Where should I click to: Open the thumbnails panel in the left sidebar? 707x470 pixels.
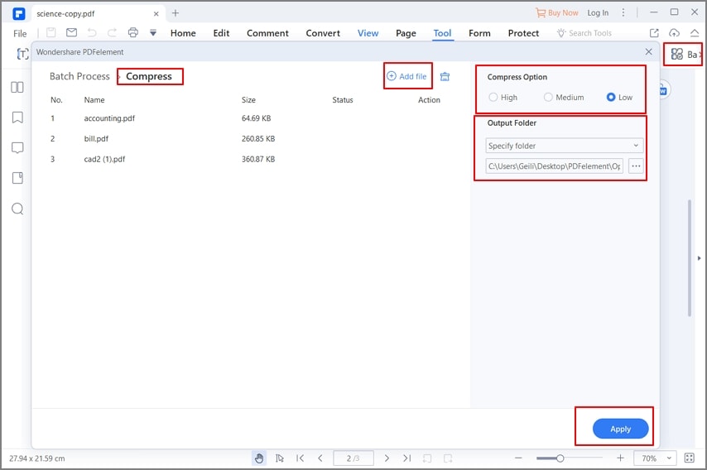click(17, 87)
